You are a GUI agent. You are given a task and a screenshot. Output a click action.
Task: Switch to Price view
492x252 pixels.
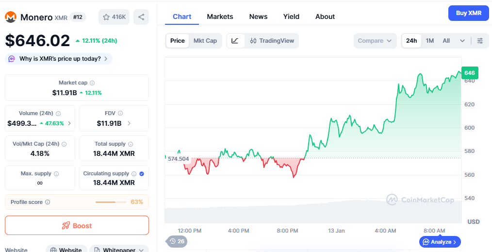178,41
